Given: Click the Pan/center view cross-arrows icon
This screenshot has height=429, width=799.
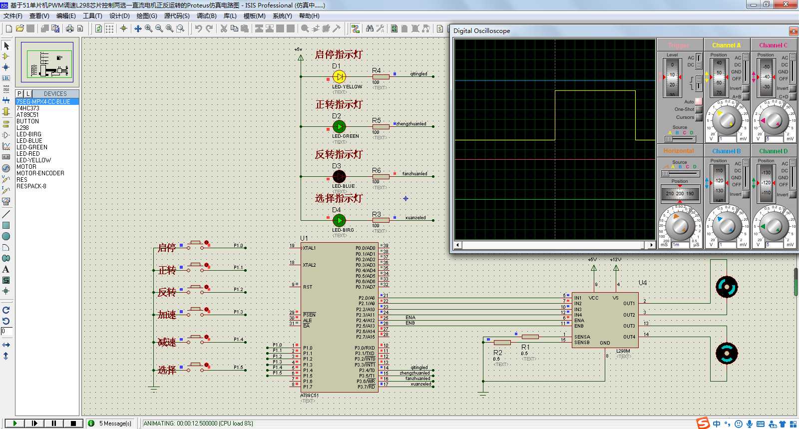Looking at the screenshot, I should tap(138, 28).
